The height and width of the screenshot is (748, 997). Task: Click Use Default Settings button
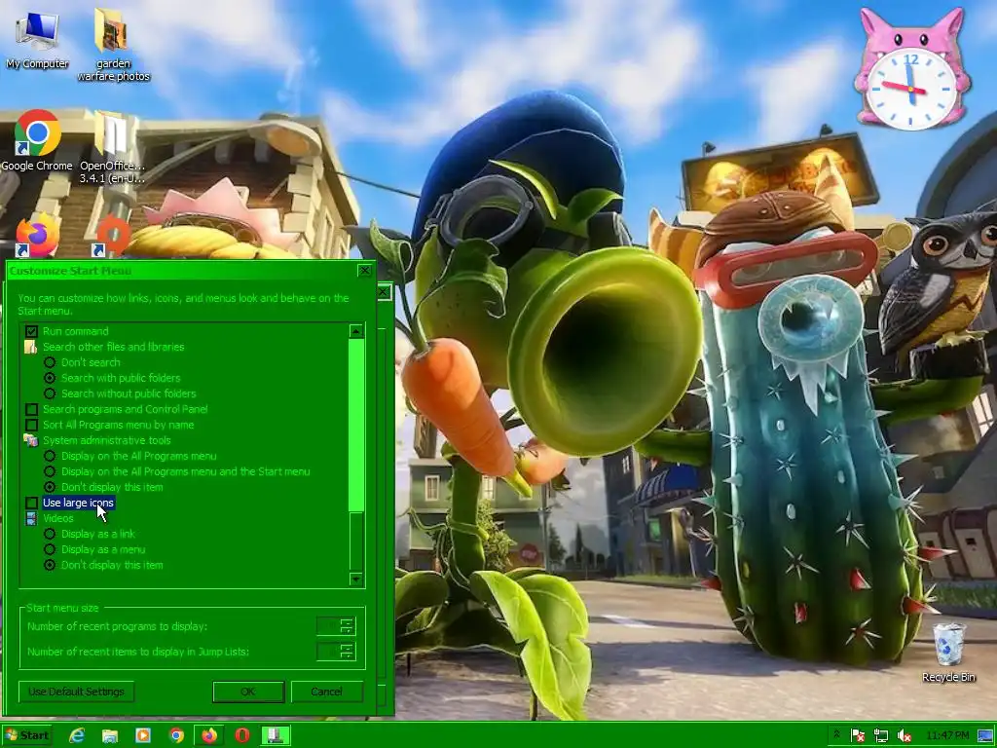point(76,692)
